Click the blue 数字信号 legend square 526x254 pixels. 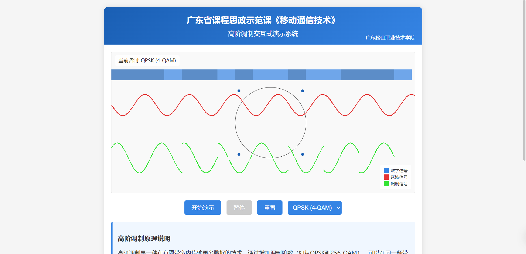tap(386, 170)
